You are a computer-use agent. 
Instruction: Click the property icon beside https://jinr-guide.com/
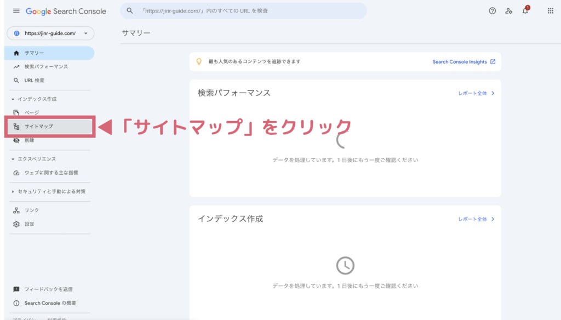click(17, 33)
